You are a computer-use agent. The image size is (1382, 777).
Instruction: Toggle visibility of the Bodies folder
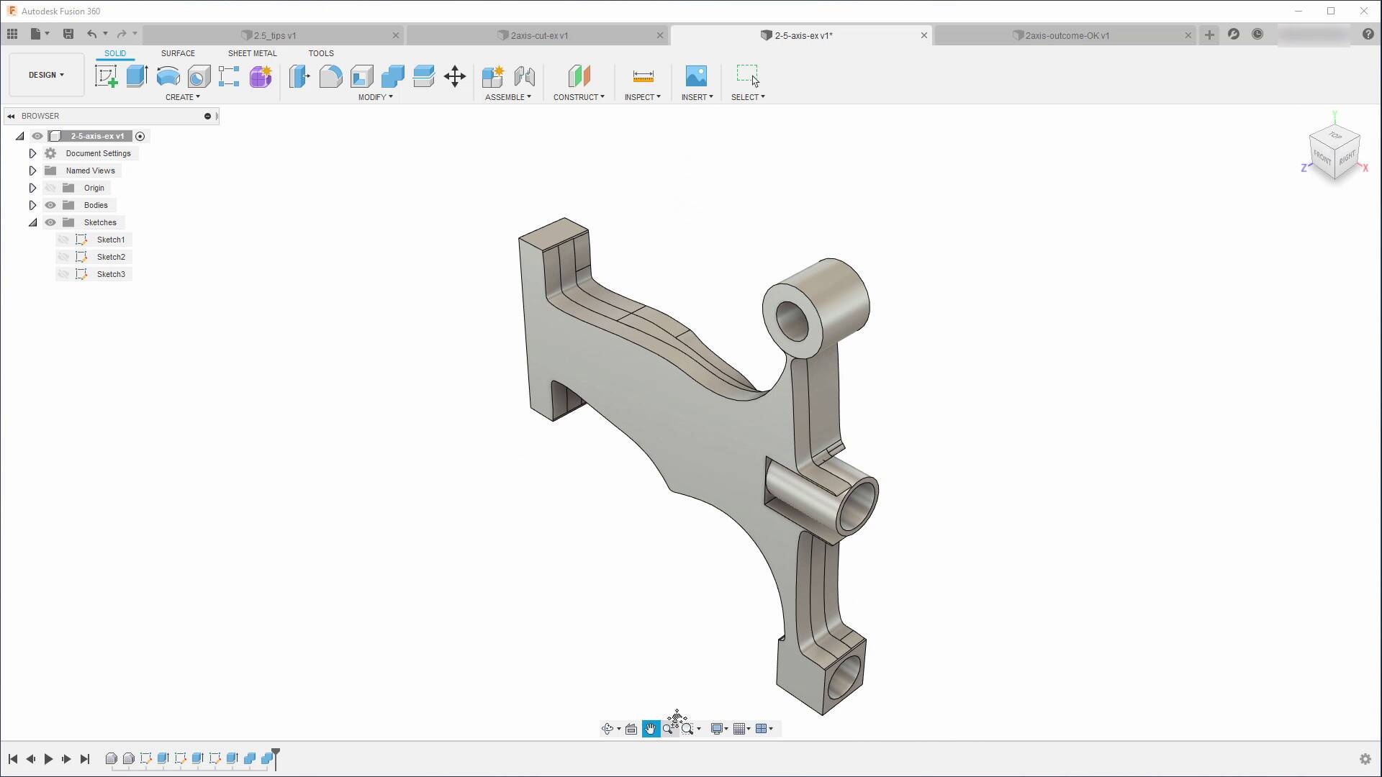click(50, 205)
